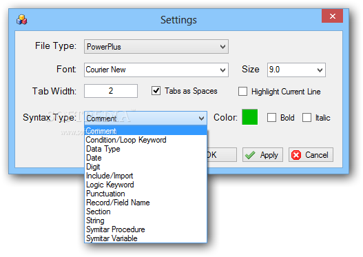Close the Settings dialog
This screenshot has height=257, width=363.
[x=332, y=16]
